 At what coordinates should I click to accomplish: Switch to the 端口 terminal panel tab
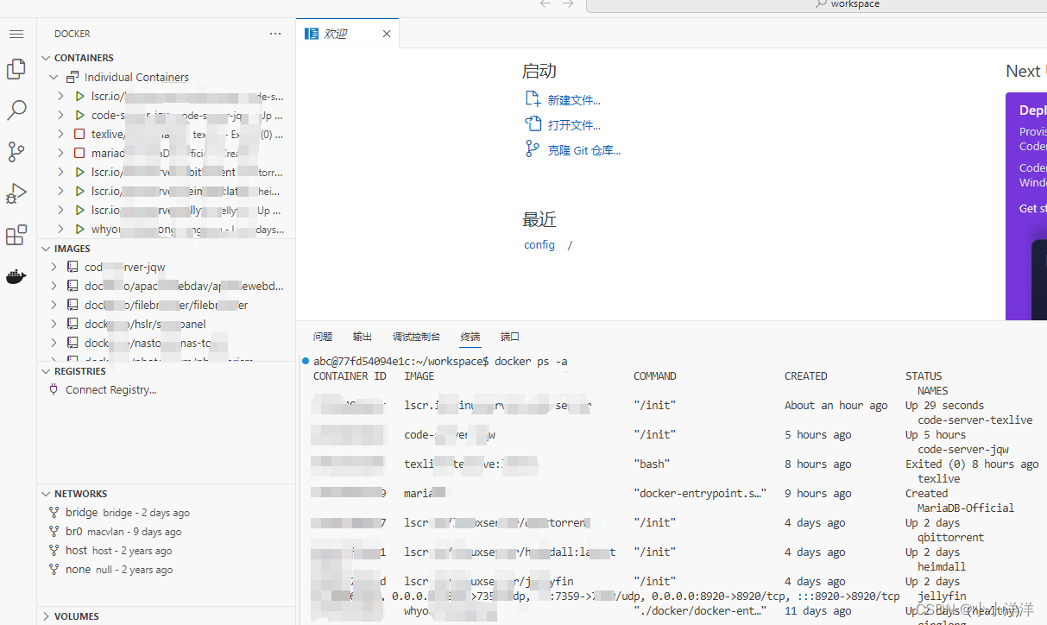pos(509,337)
